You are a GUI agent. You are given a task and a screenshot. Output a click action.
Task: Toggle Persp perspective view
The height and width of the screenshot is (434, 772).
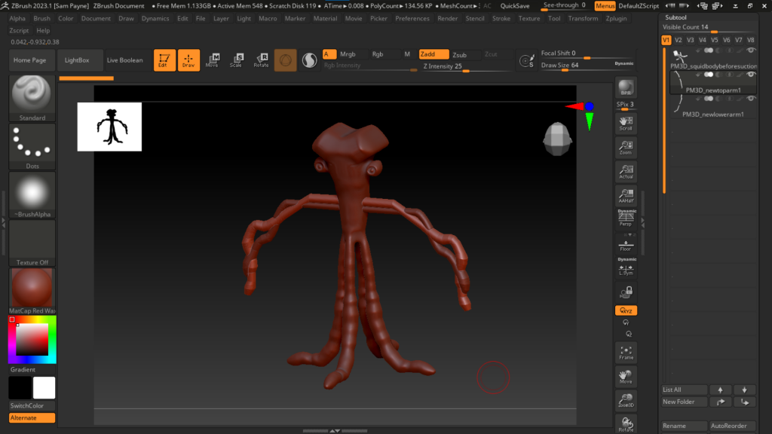coord(626,218)
